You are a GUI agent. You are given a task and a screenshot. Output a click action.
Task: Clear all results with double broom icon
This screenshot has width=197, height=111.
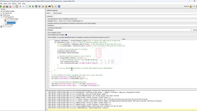pos(46,6)
